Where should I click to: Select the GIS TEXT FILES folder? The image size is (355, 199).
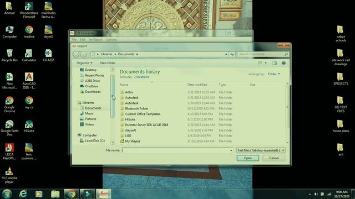tap(341, 104)
